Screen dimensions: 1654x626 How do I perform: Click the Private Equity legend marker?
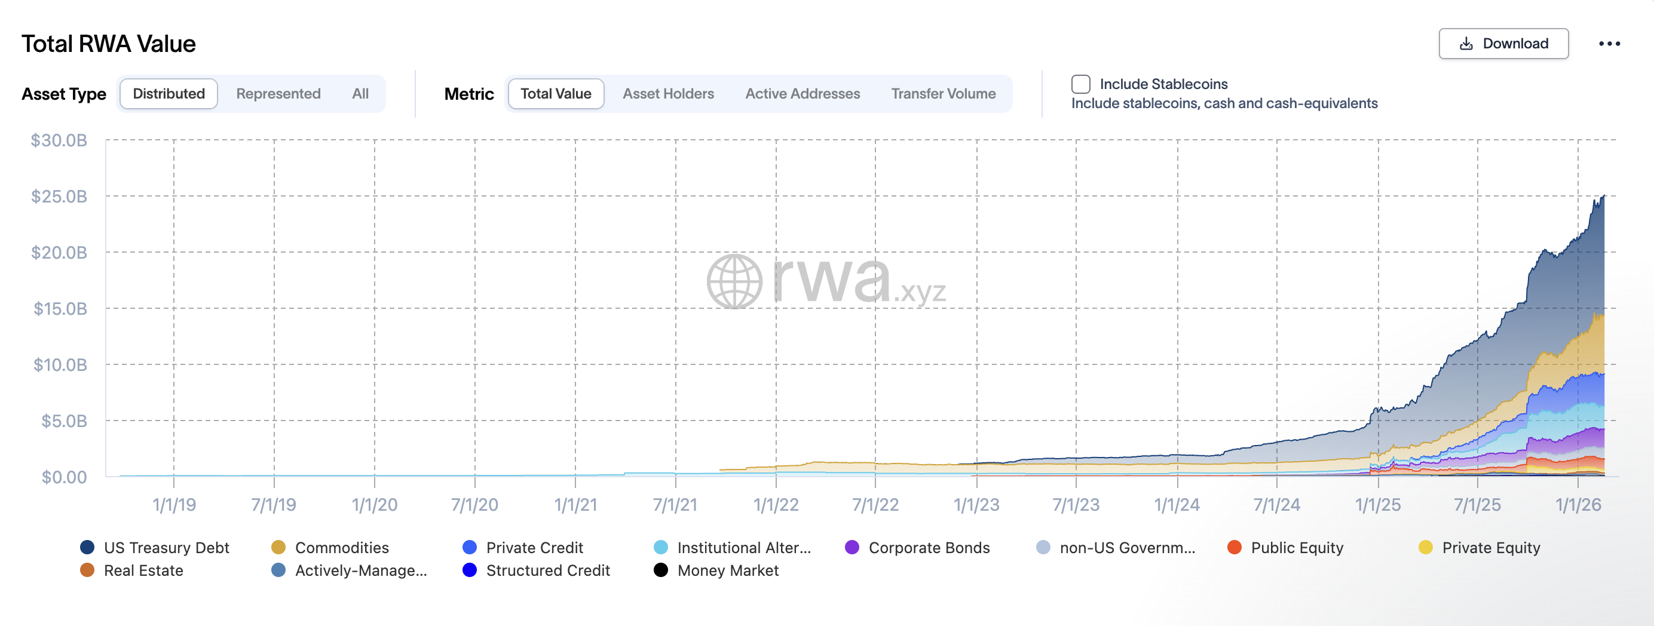pyautogui.click(x=1425, y=547)
